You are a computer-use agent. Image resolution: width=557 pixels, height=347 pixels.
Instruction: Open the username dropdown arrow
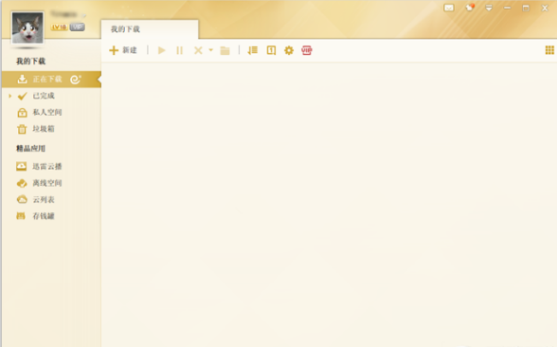[x=84, y=15]
